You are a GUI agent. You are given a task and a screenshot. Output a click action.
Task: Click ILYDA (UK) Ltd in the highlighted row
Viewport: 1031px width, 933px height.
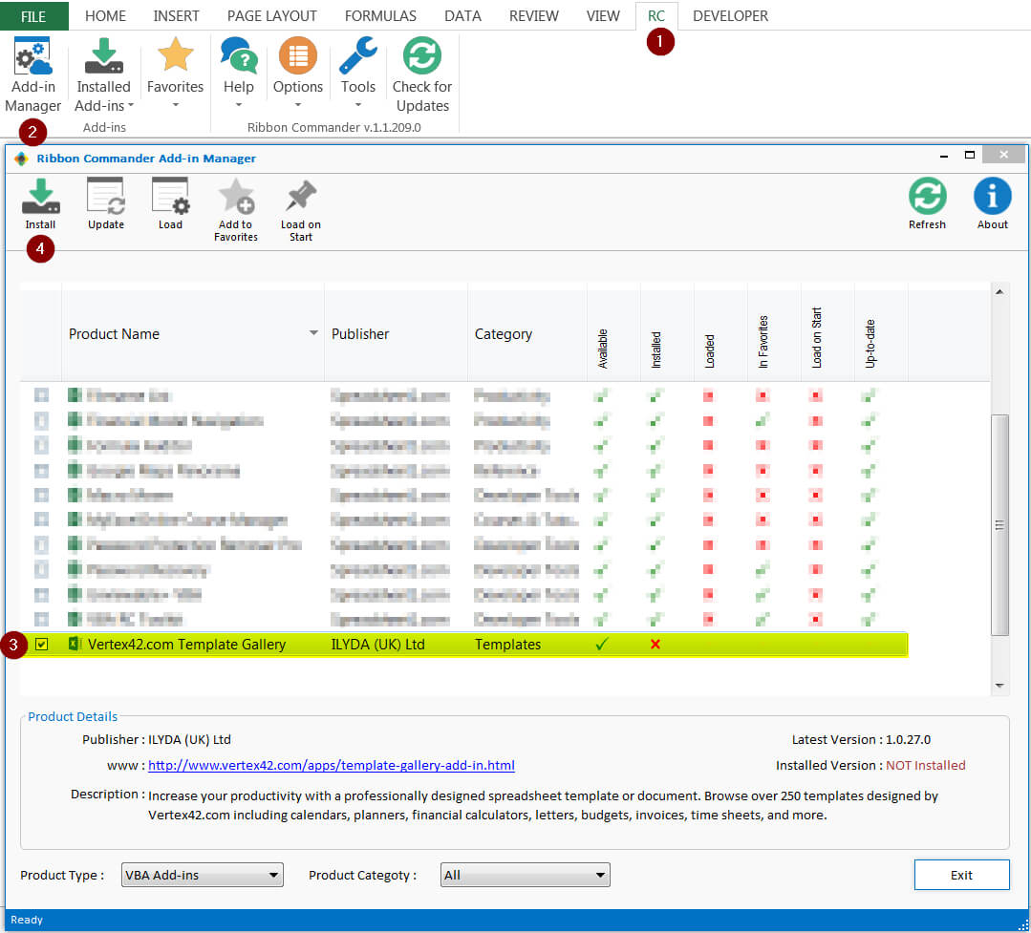click(378, 644)
